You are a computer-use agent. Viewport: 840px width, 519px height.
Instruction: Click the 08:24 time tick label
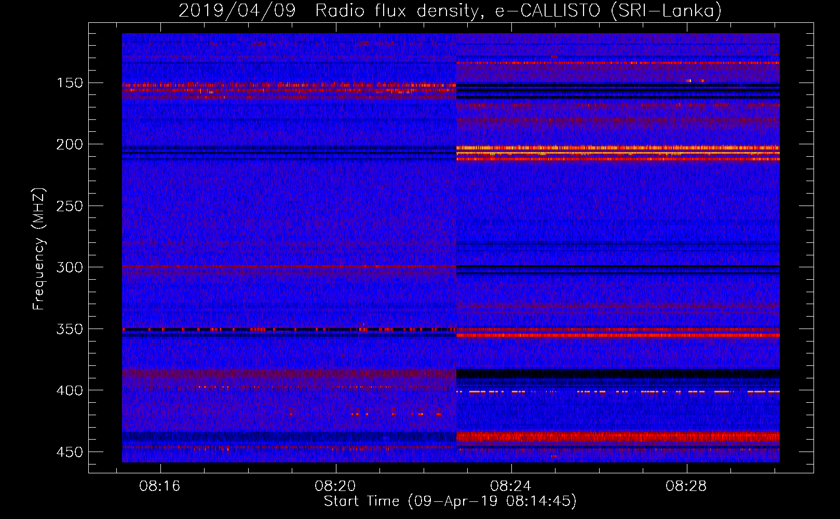pos(511,486)
